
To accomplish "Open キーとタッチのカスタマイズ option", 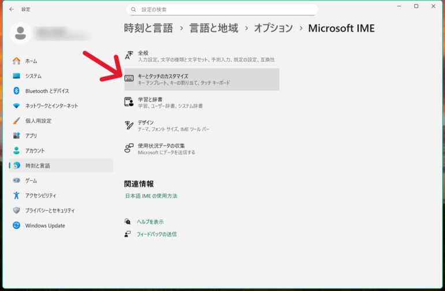I will 201,80.
